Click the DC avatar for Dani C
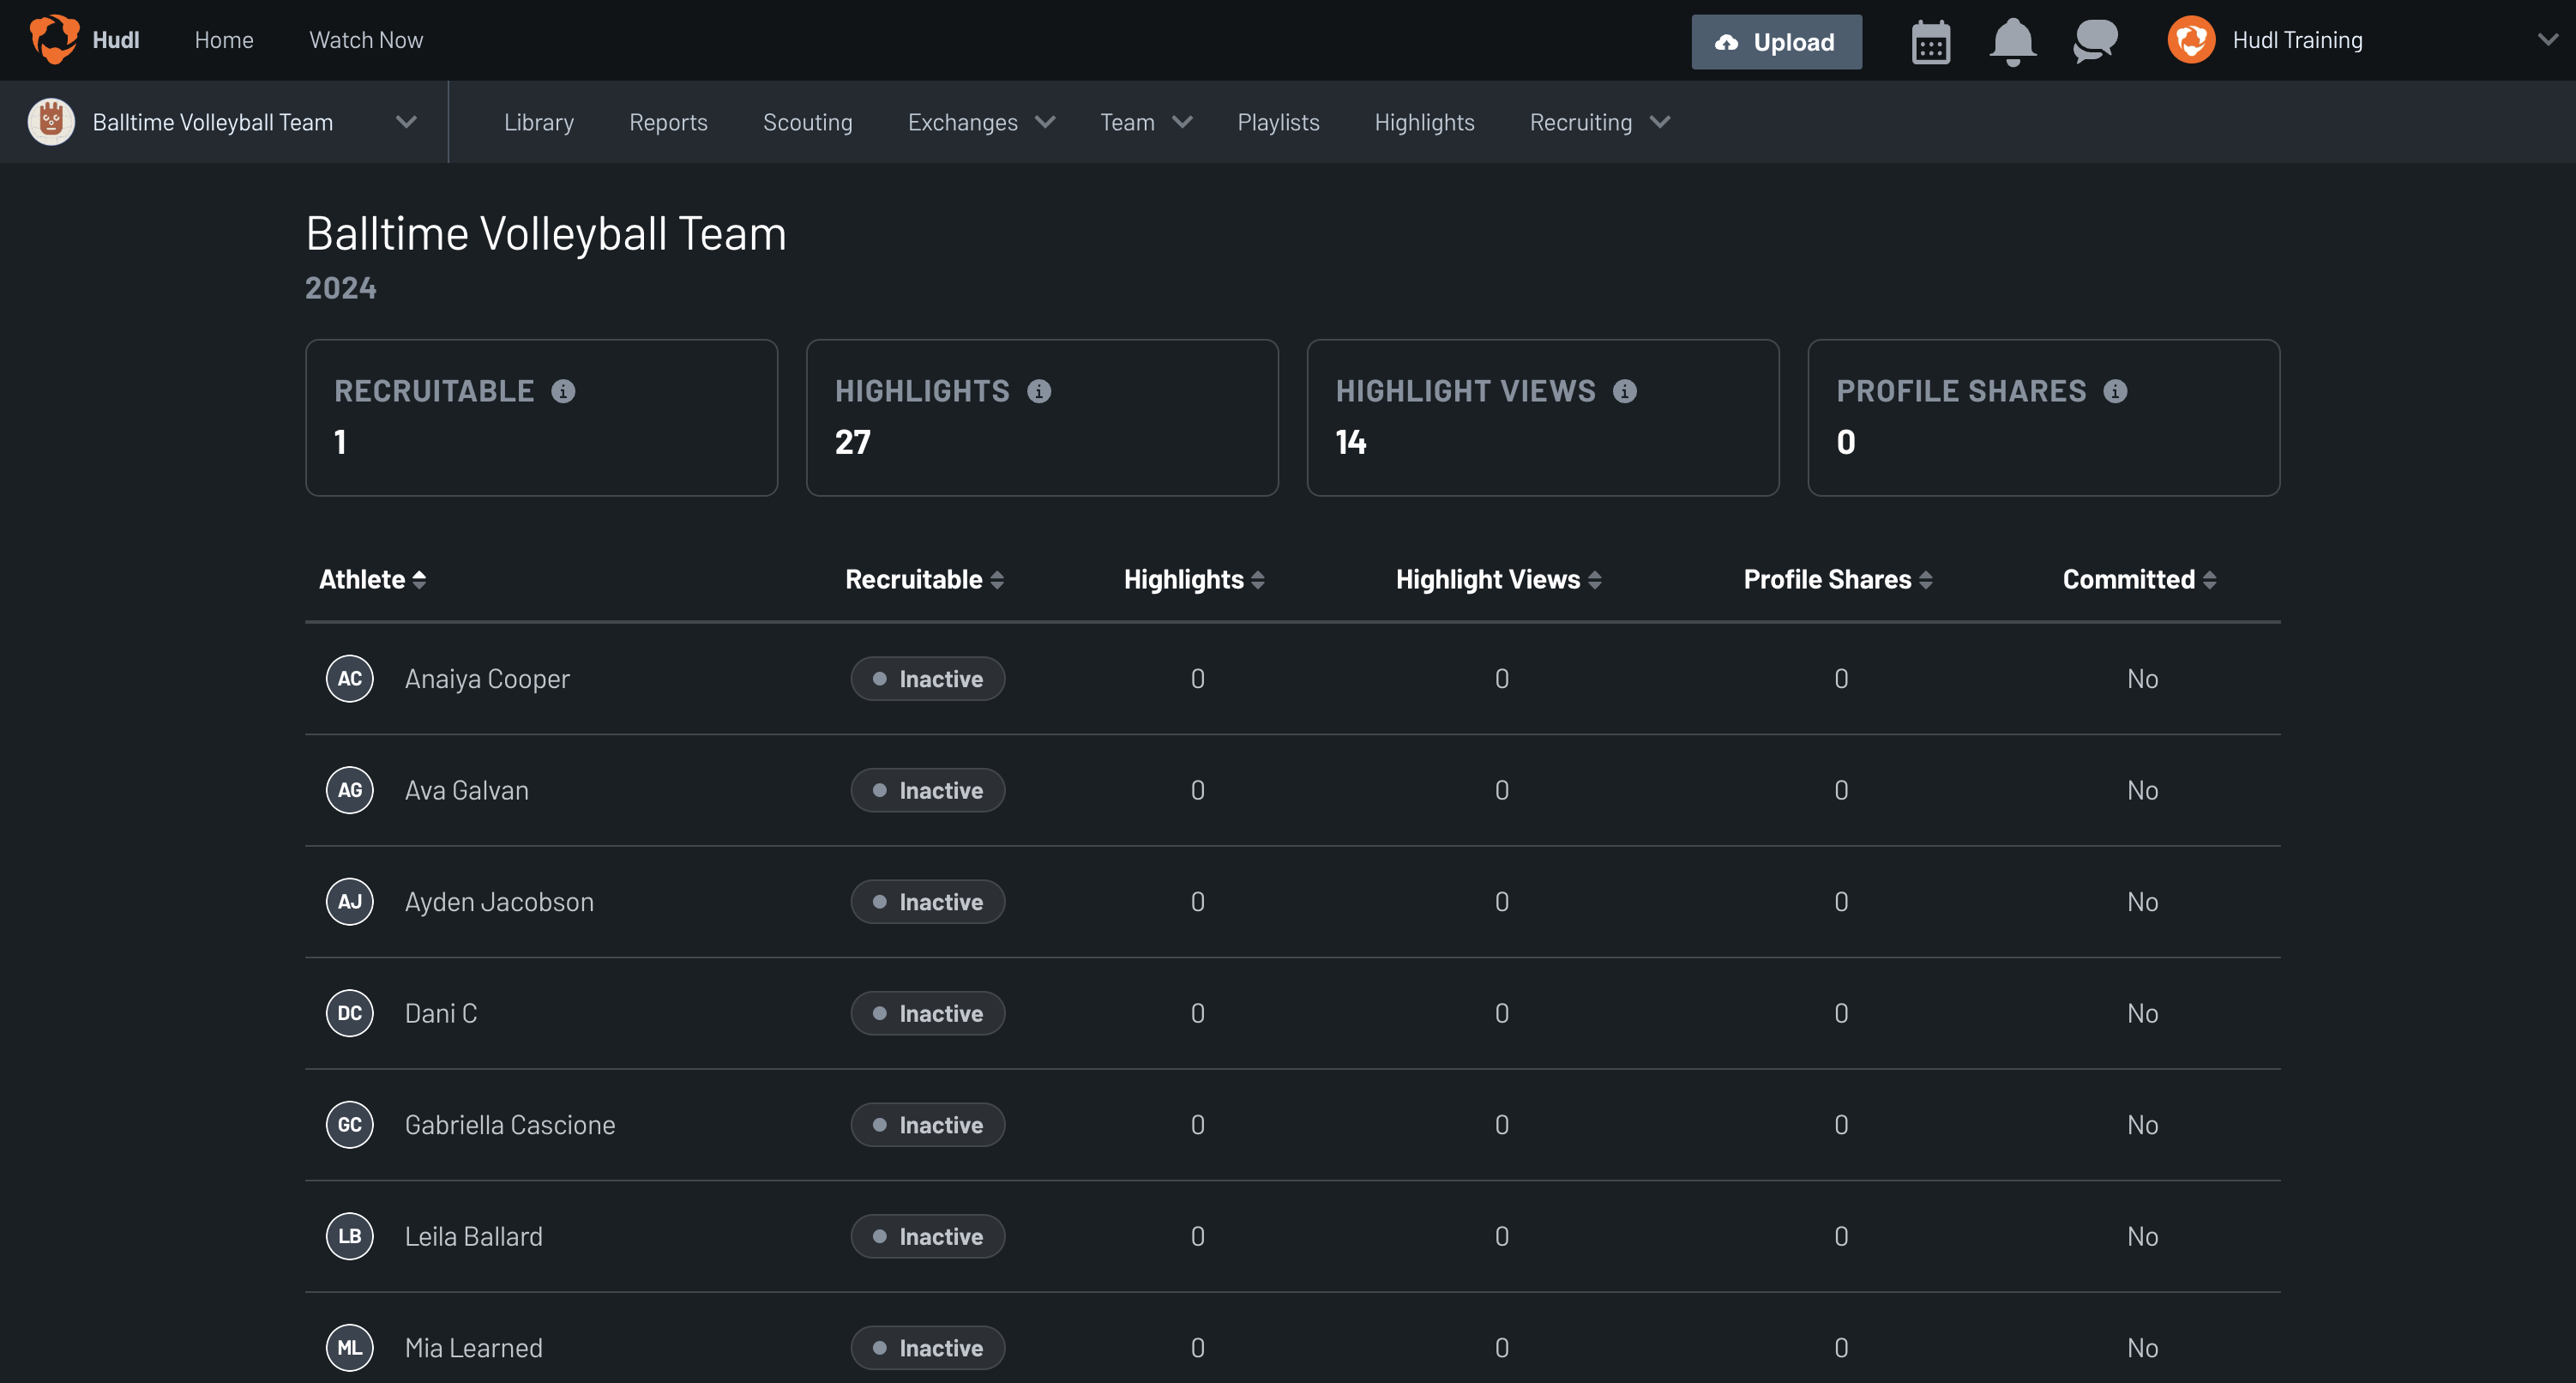2576x1383 pixels. 349,1014
